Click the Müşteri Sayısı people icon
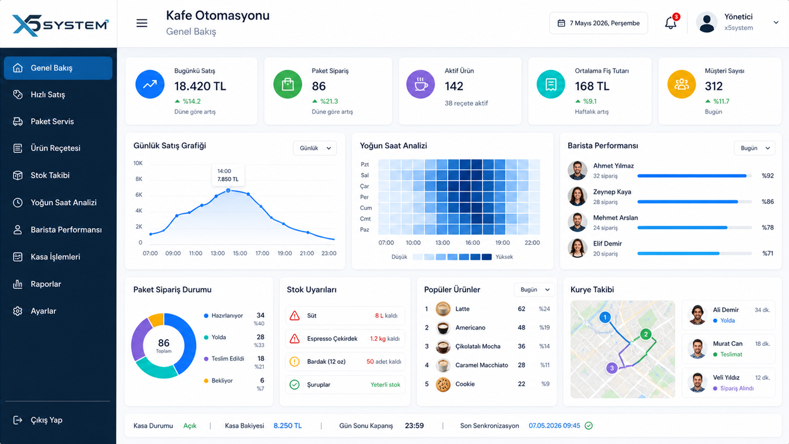789x444 pixels. [x=681, y=84]
